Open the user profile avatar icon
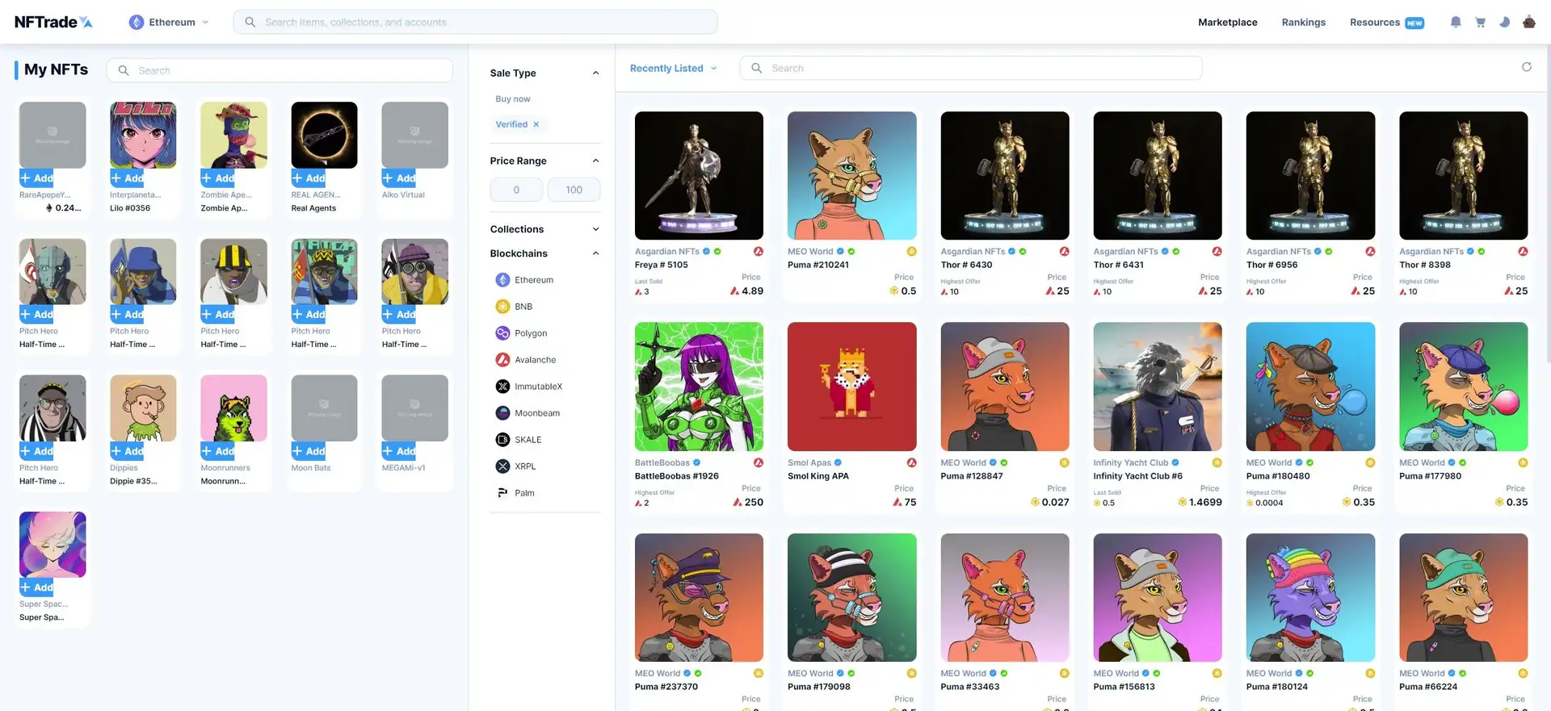 (1528, 23)
